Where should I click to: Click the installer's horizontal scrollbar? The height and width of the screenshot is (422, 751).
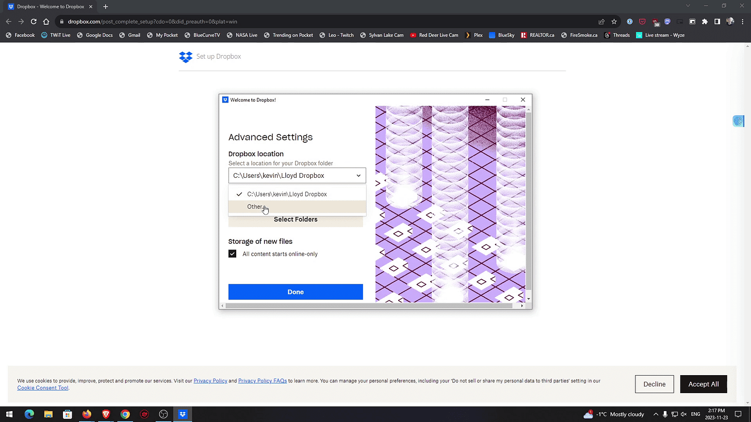369,306
